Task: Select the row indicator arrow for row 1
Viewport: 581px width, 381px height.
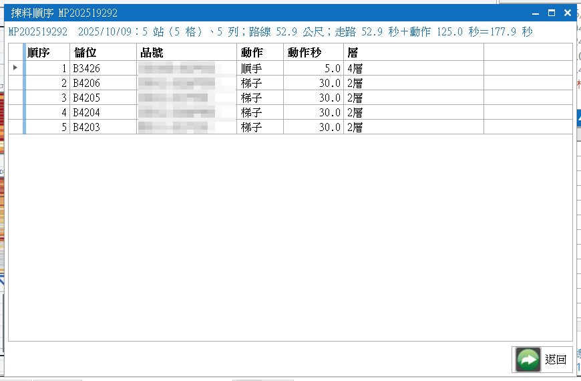Action: pos(15,68)
